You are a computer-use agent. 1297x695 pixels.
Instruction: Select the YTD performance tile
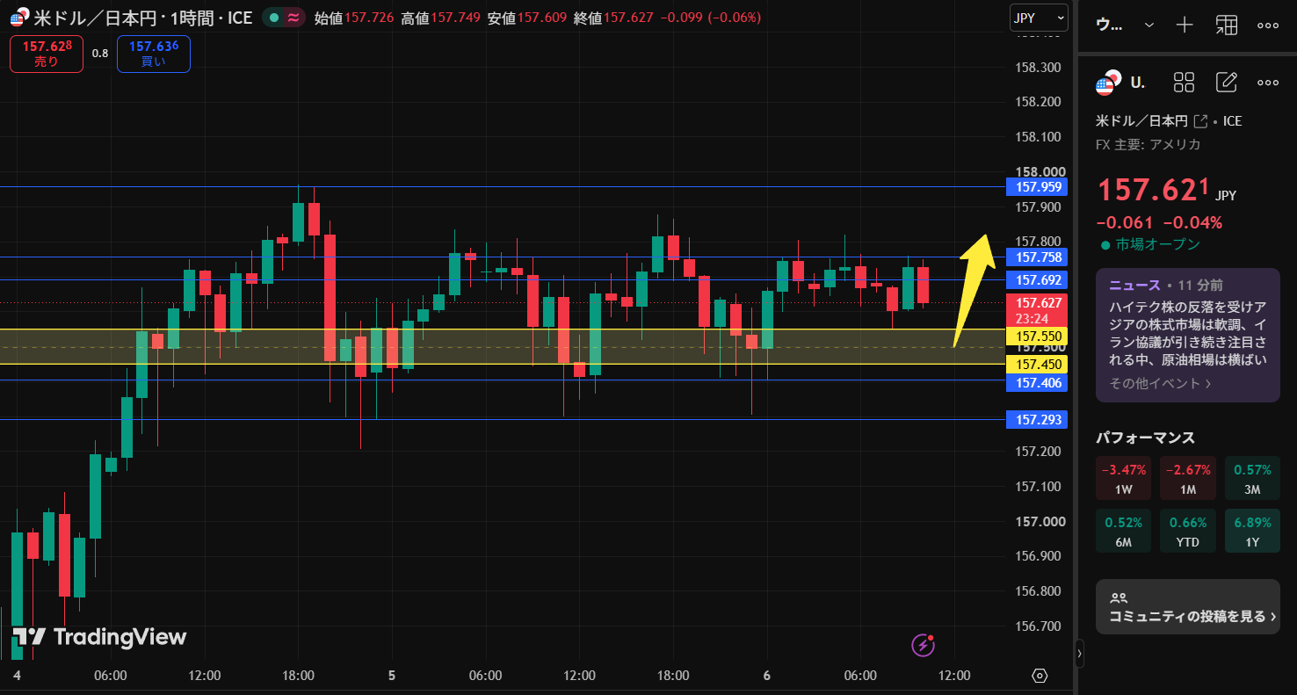[1188, 531]
